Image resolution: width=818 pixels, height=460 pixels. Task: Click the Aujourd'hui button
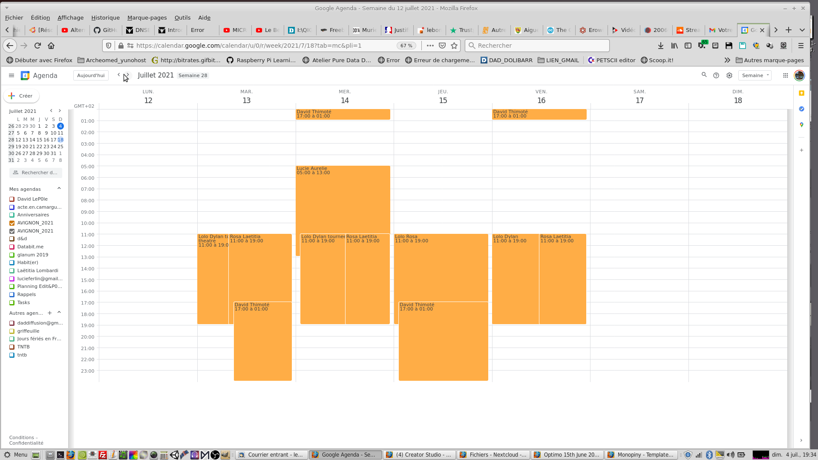(x=91, y=75)
